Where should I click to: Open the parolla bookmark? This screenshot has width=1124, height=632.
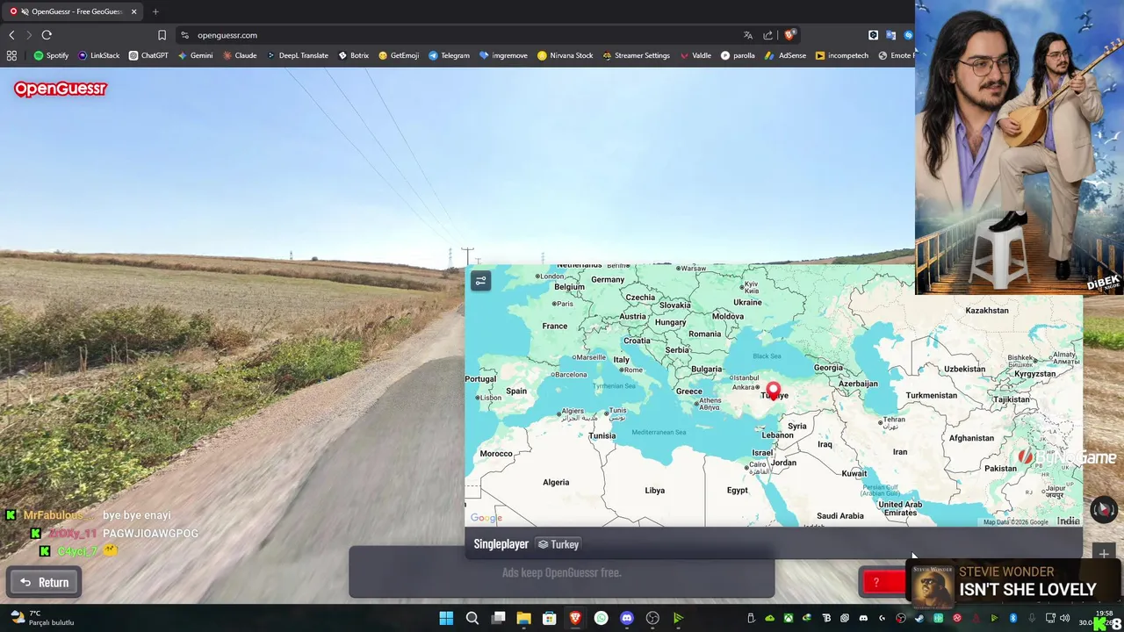(738, 55)
